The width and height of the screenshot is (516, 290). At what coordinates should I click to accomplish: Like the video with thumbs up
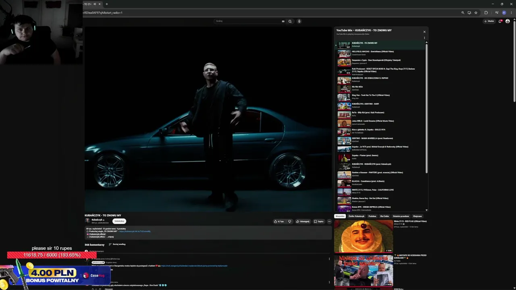point(279,221)
